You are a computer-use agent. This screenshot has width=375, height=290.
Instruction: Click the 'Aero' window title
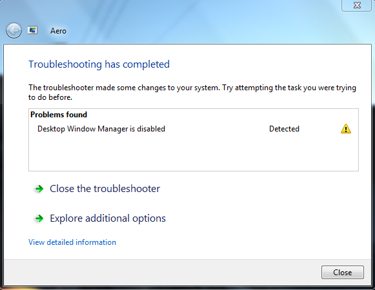[58, 31]
